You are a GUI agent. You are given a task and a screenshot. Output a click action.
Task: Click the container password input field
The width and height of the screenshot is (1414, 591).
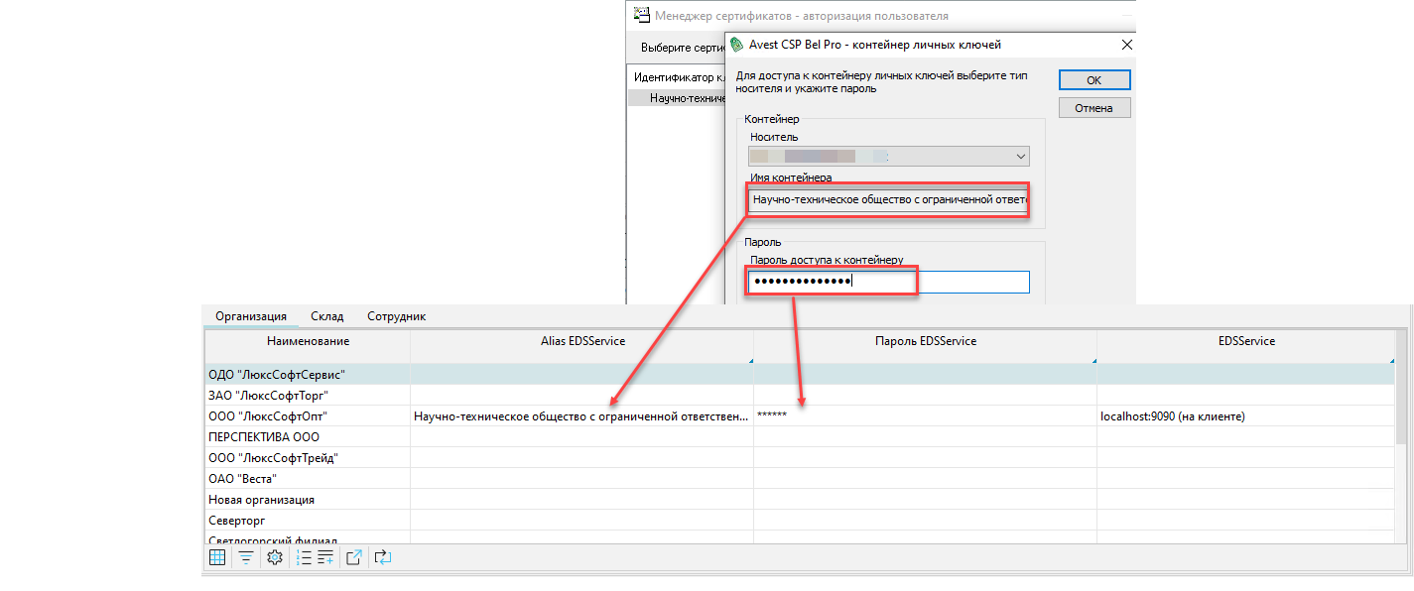pyautogui.click(x=888, y=283)
